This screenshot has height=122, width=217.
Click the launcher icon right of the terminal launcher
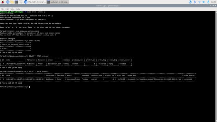pyautogui.click(x=21, y=2)
